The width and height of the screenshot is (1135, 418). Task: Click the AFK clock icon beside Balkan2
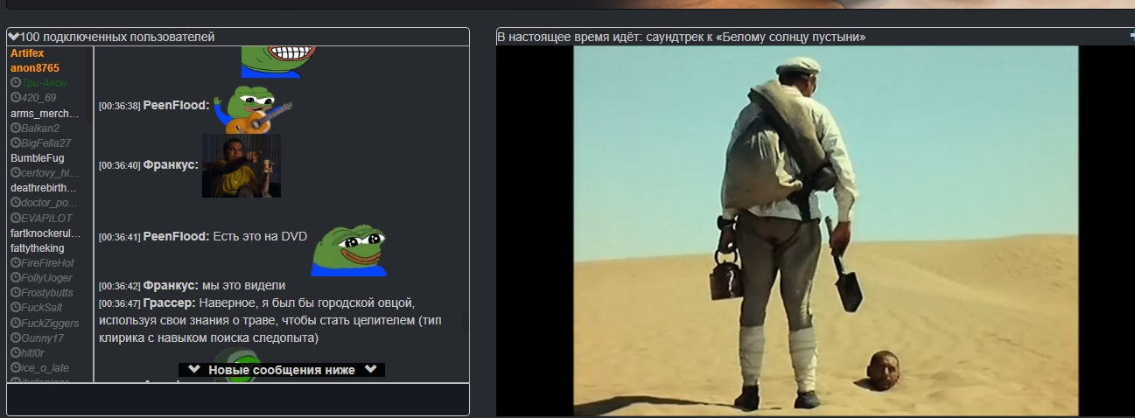coord(16,129)
